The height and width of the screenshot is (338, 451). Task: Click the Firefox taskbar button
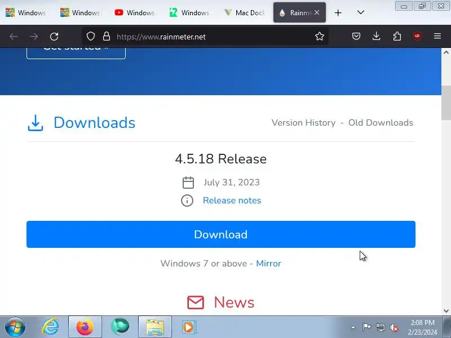pos(85,327)
